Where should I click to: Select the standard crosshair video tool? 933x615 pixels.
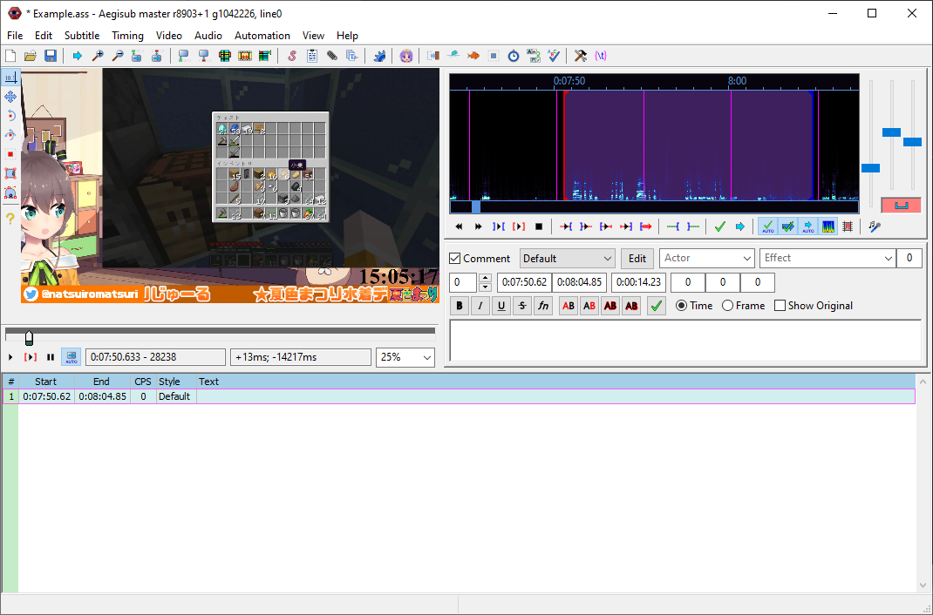[x=10, y=78]
